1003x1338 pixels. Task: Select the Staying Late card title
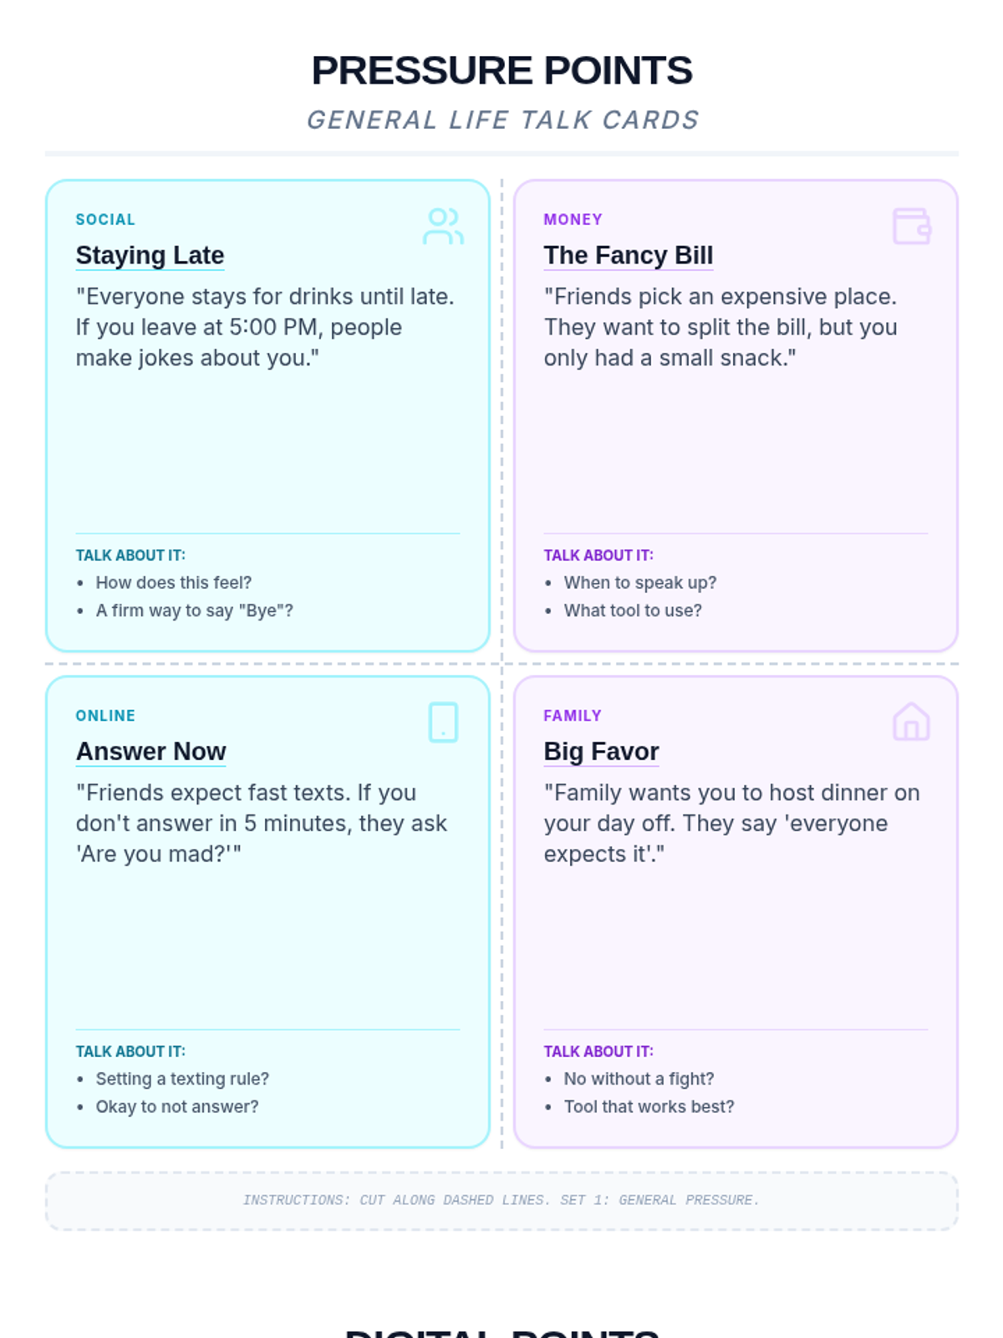coord(150,255)
